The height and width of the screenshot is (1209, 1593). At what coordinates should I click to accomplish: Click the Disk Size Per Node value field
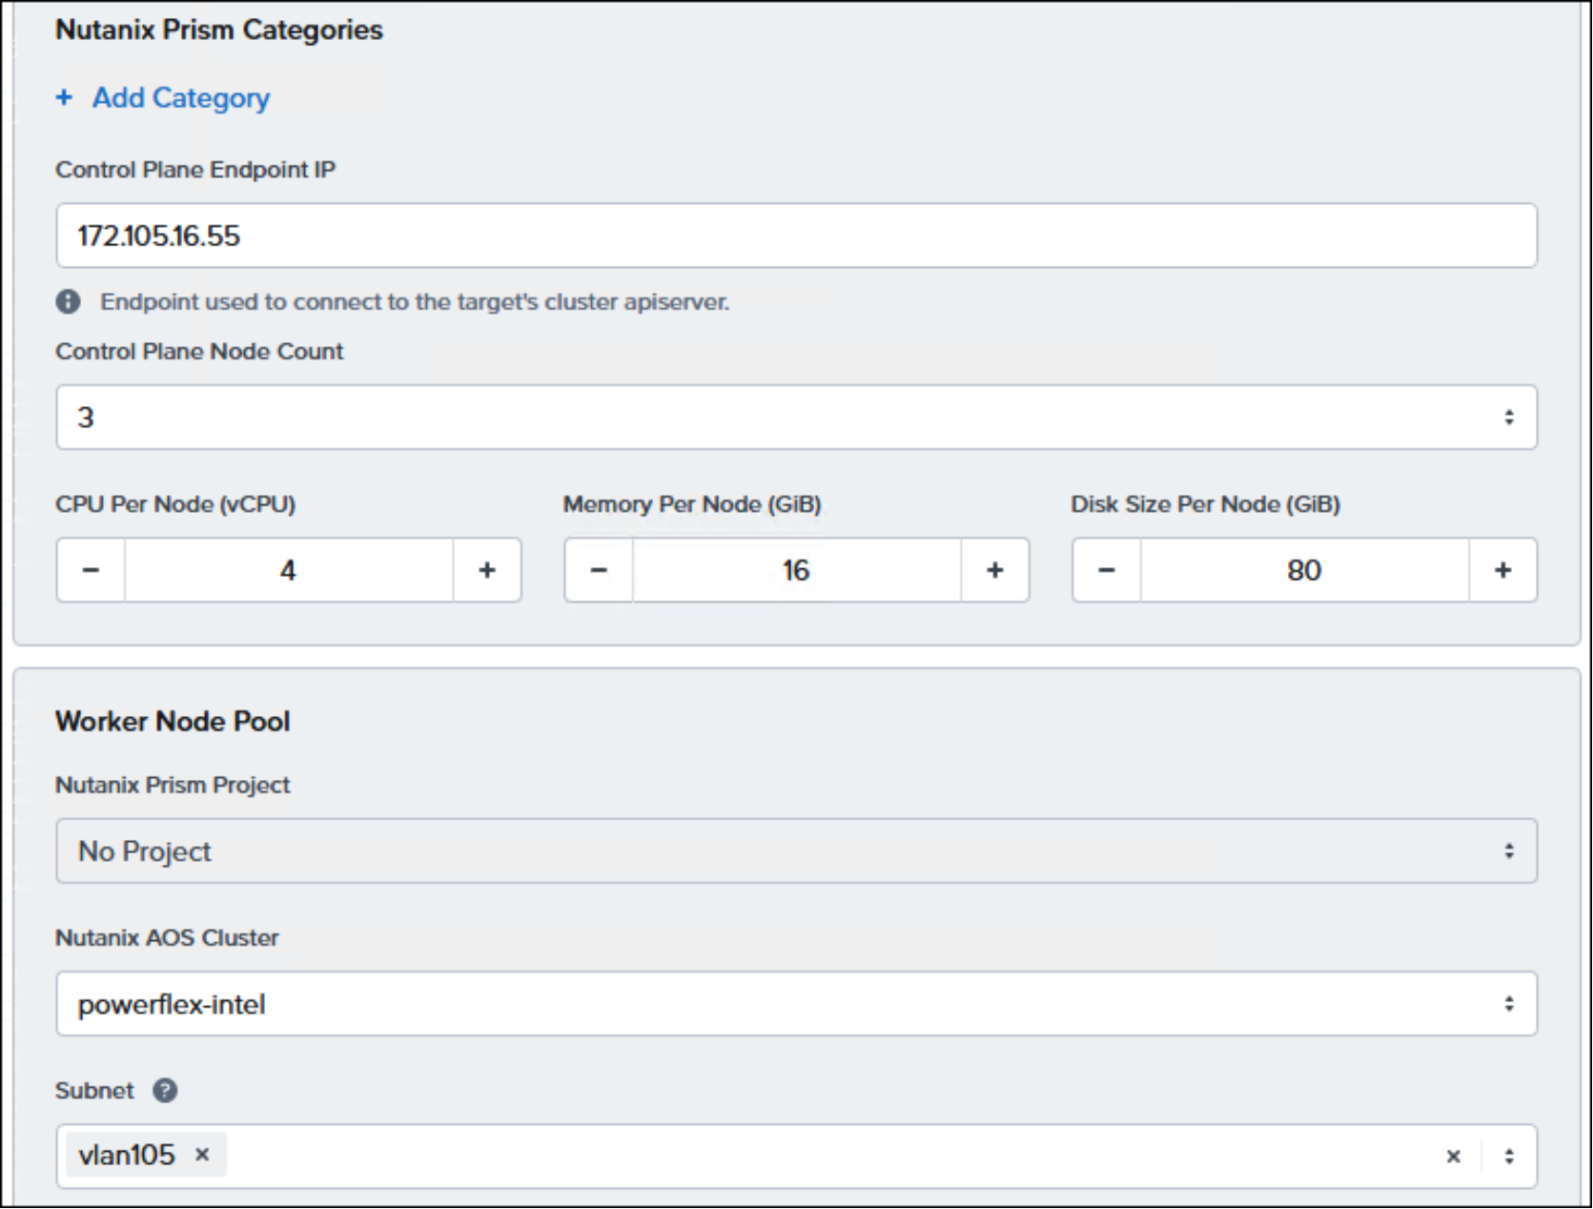click(x=1305, y=570)
